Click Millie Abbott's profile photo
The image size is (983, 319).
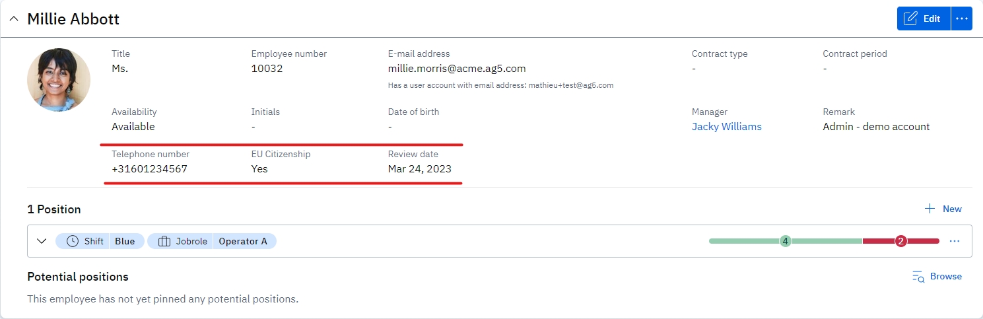tap(59, 80)
